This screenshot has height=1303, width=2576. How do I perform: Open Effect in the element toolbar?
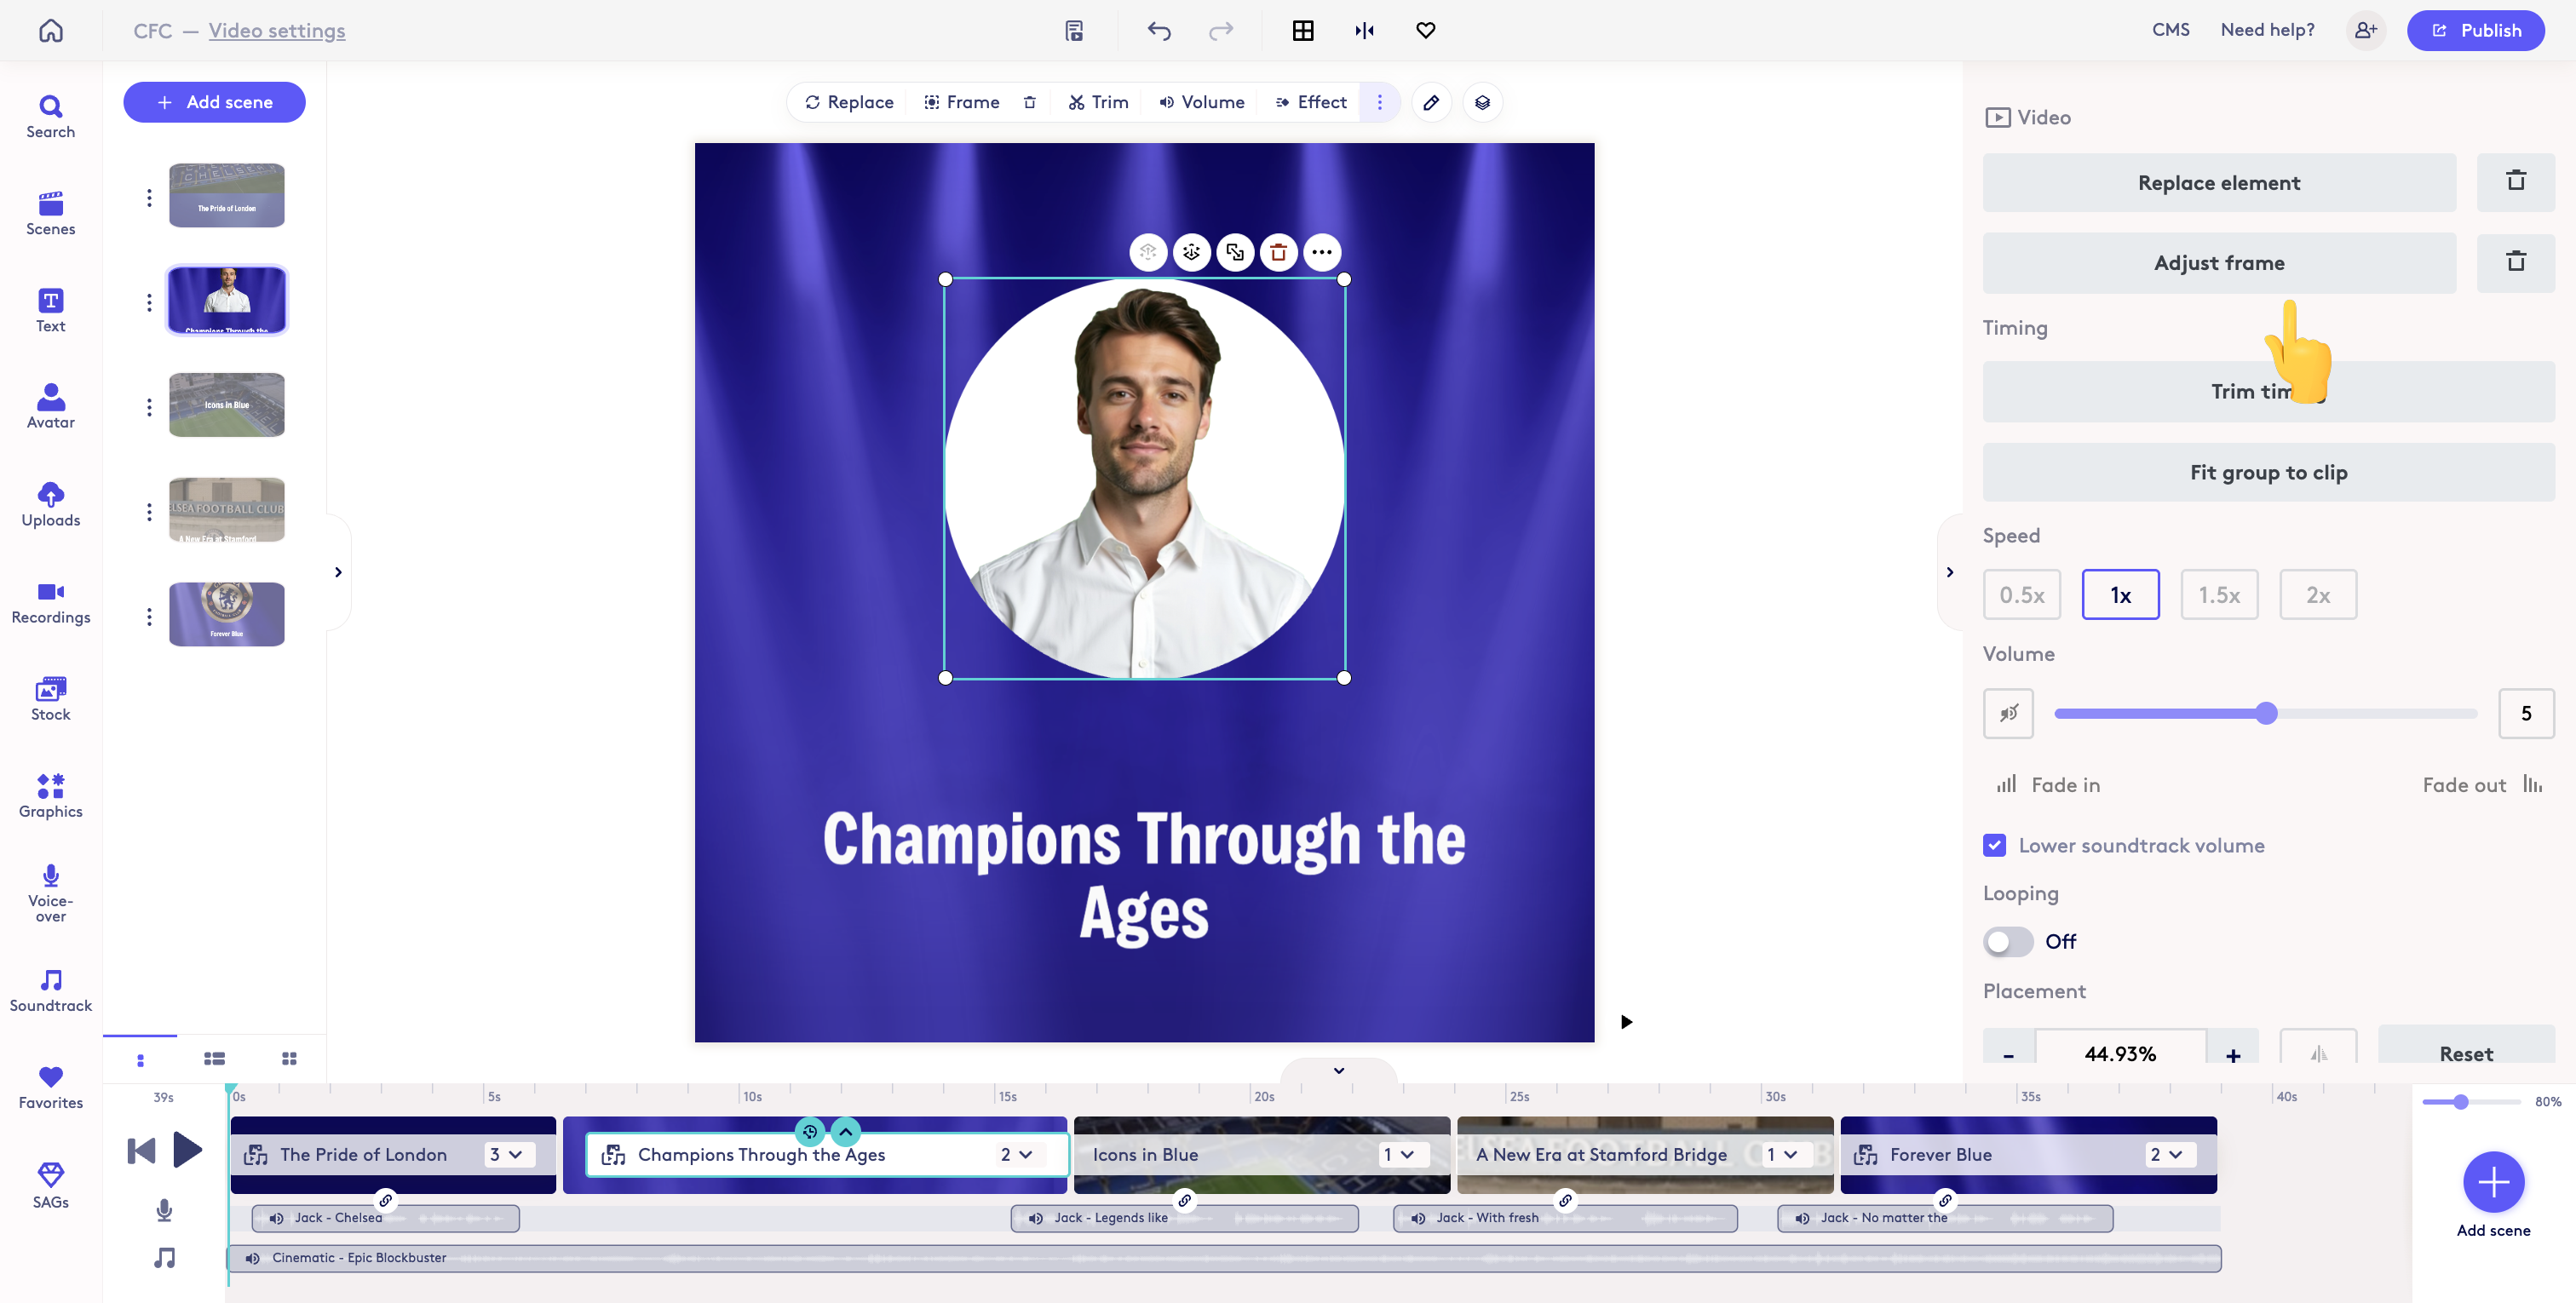(1311, 102)
